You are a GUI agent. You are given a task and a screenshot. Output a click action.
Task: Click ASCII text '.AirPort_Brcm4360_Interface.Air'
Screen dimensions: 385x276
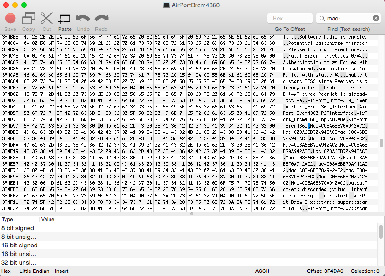click(x=325, y=107)
